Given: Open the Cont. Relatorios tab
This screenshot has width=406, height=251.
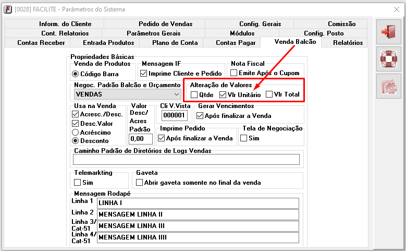Looking at the screenshot, I should tap(53, 33).
